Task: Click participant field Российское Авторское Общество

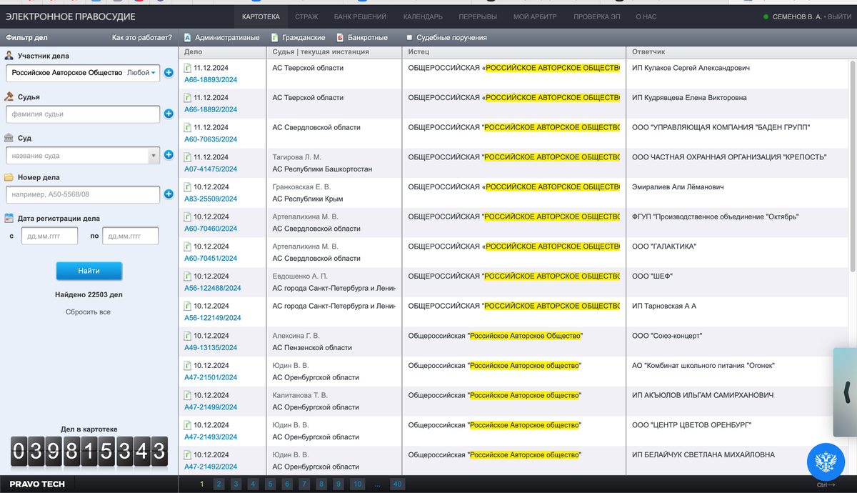Action: click(x=66, y=73)
